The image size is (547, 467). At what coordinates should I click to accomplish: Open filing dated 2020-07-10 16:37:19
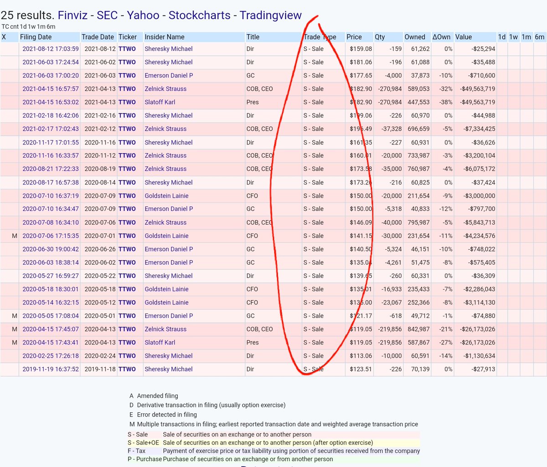(x=51, y=195)
